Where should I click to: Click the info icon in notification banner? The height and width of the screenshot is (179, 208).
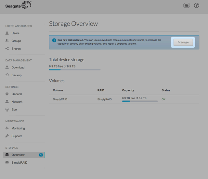click(x=54, y=40)
